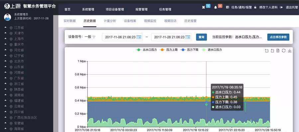
Task: Switch to the 实时数据 tab
Action: coord(70,21)
